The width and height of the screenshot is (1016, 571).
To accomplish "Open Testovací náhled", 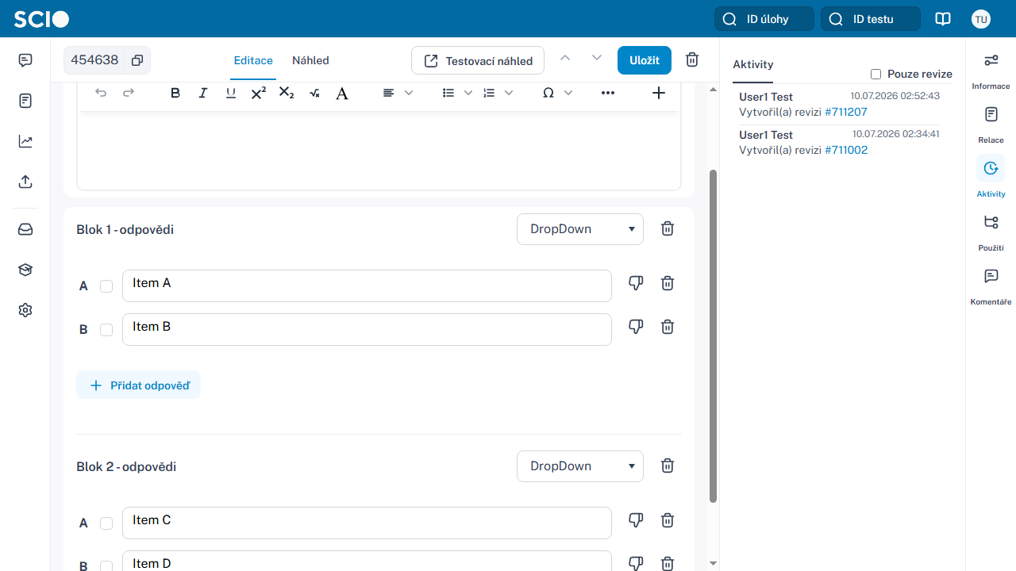I will [x=478, y=61].
